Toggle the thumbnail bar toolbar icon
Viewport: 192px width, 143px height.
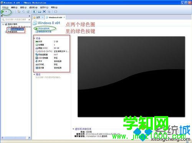(x=40, y=12)
